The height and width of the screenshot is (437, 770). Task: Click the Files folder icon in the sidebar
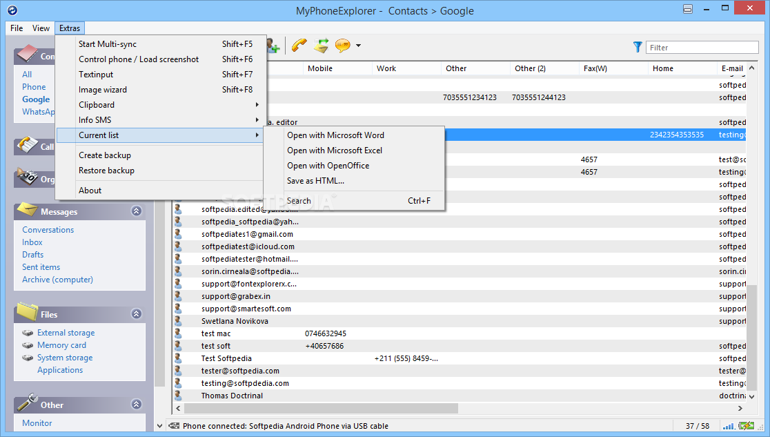coord(27,312)
